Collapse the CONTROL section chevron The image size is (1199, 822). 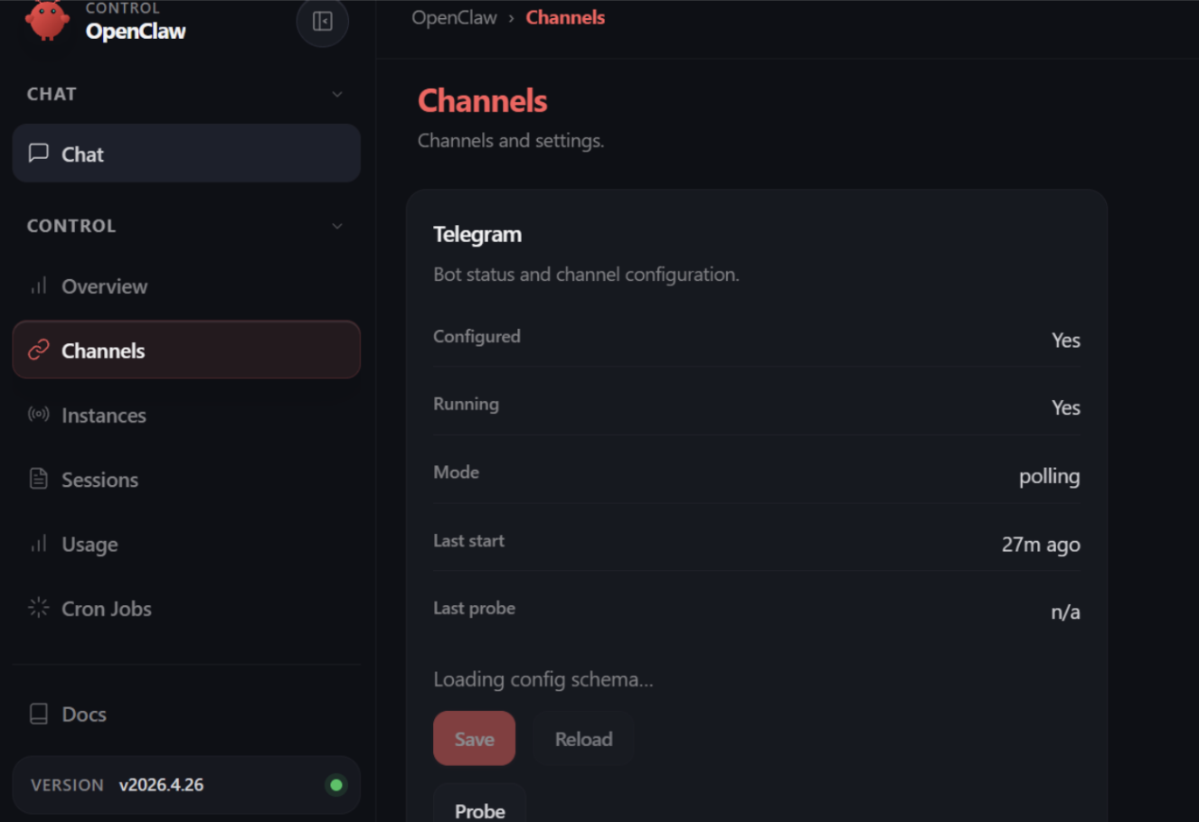point(337,226)
